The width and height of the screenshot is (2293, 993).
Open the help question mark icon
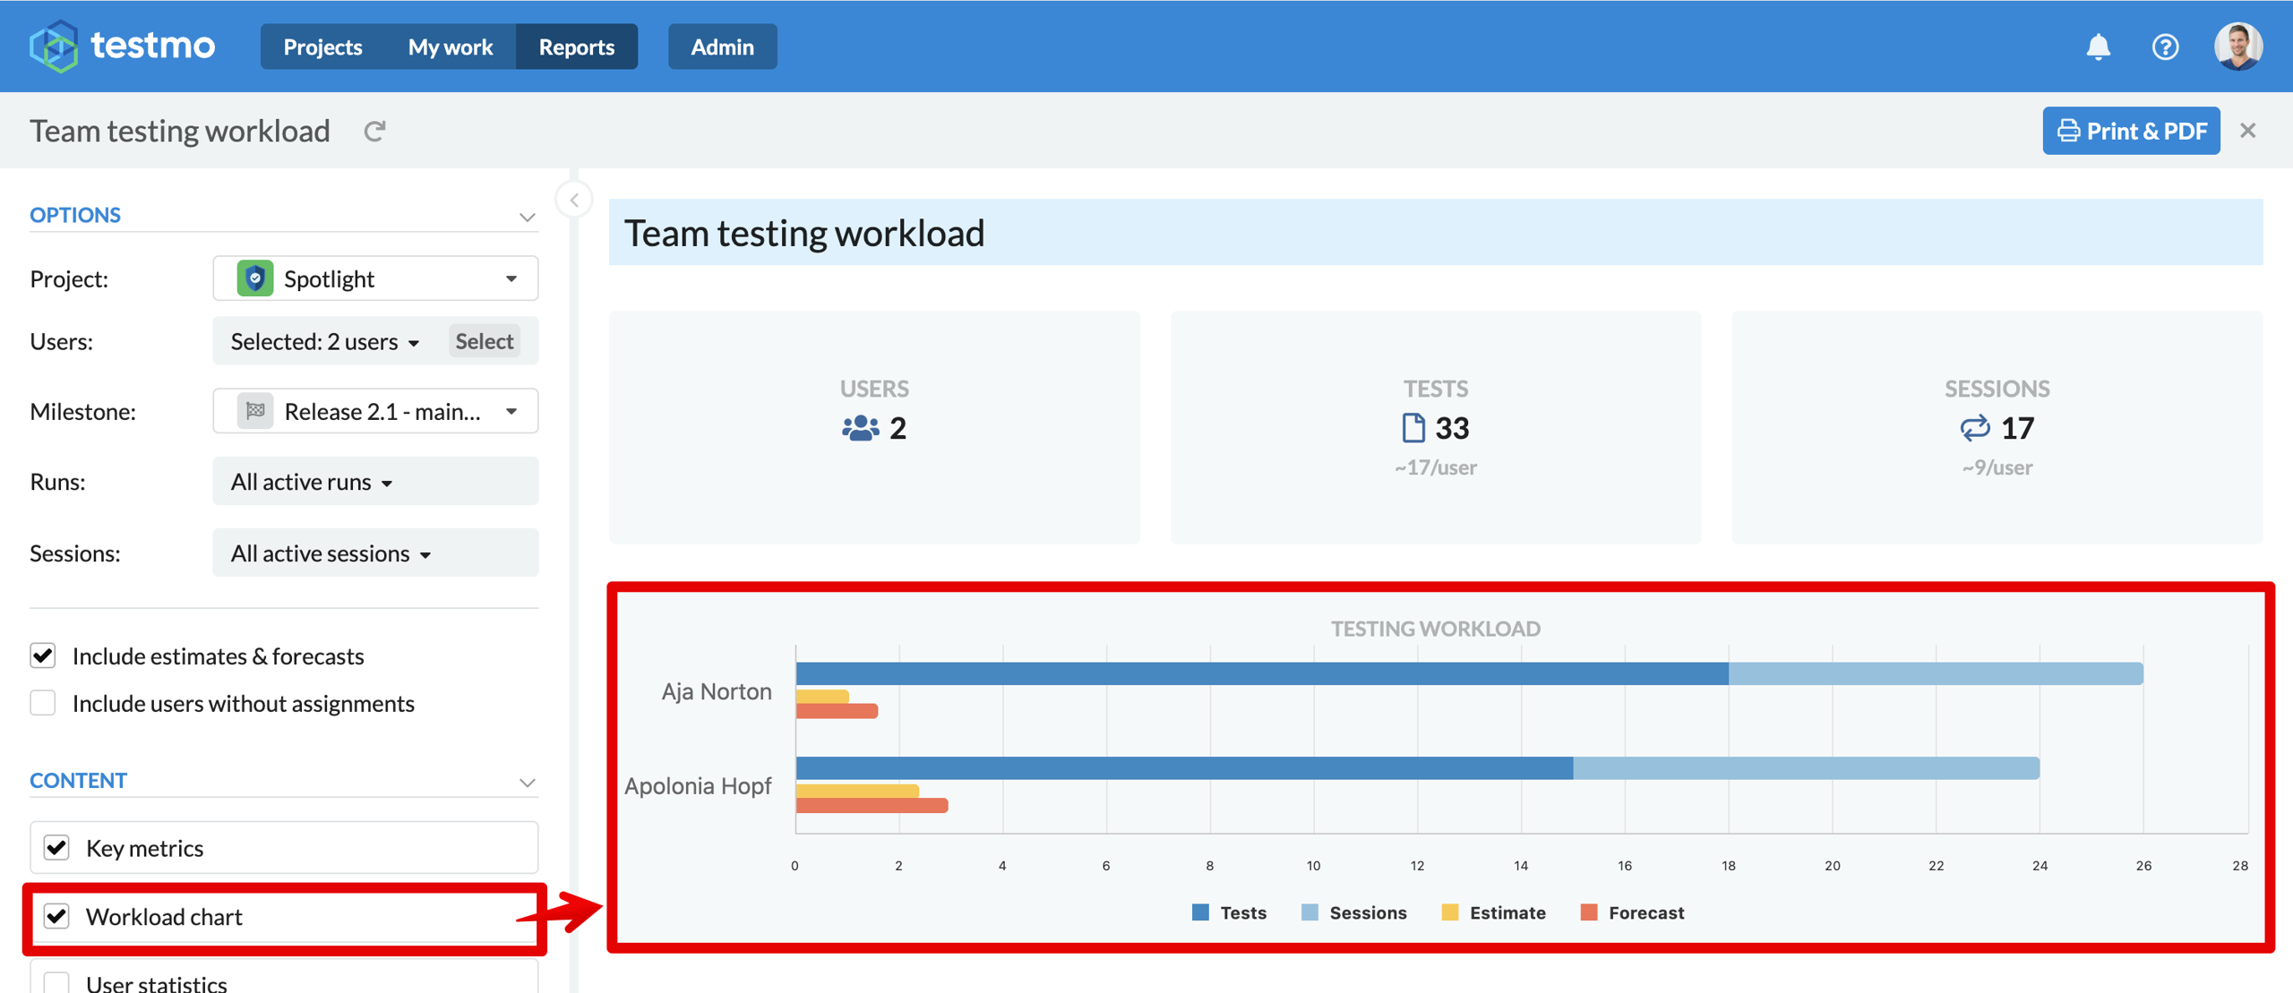click(x=2165, y=47)
